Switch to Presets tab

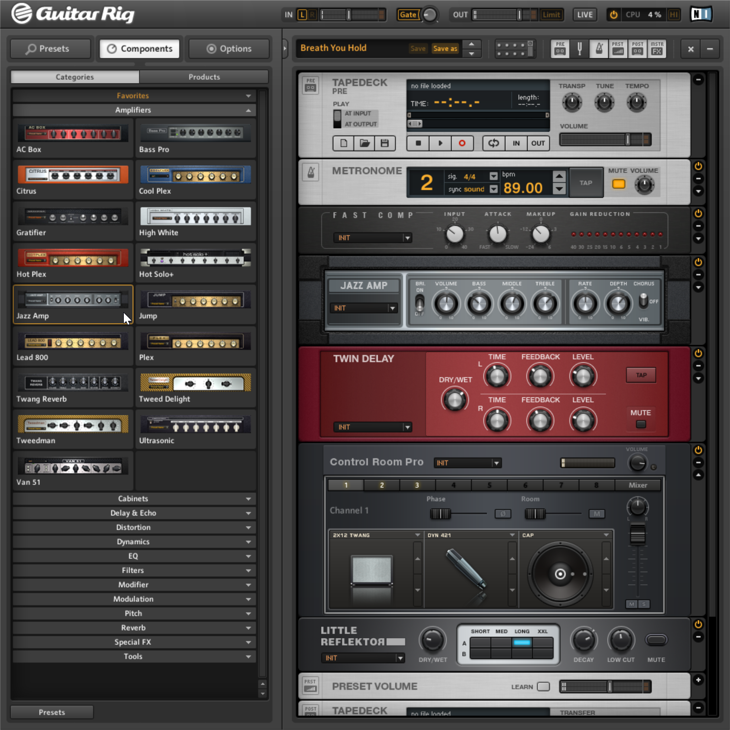(x=50, y=49)
